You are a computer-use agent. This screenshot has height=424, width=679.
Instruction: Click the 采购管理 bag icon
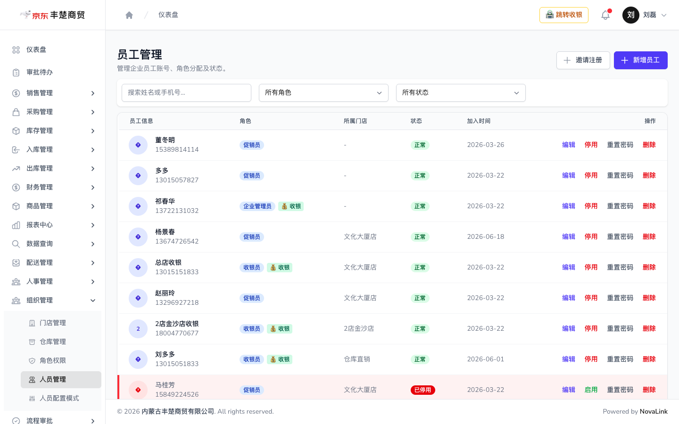point(16,112)
